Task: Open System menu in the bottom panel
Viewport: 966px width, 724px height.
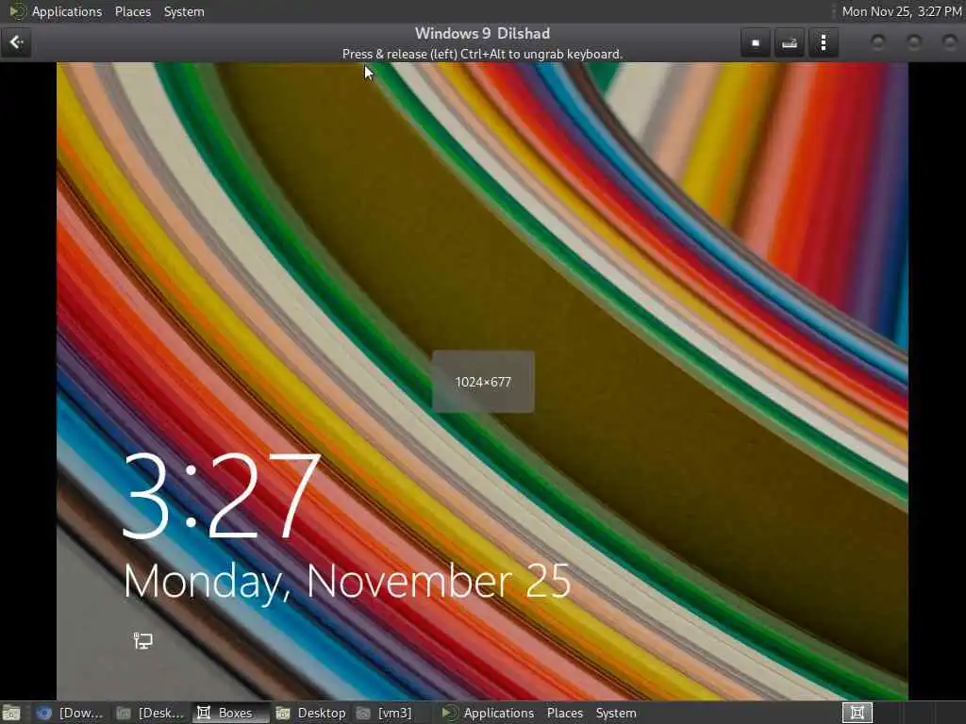Action: pyautogui.click(x=615, y=713)
